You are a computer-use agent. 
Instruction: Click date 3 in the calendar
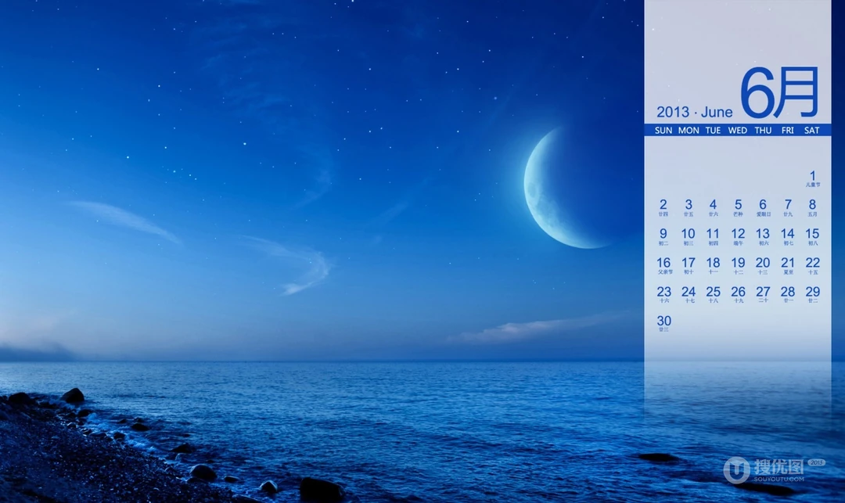[689, 205]
